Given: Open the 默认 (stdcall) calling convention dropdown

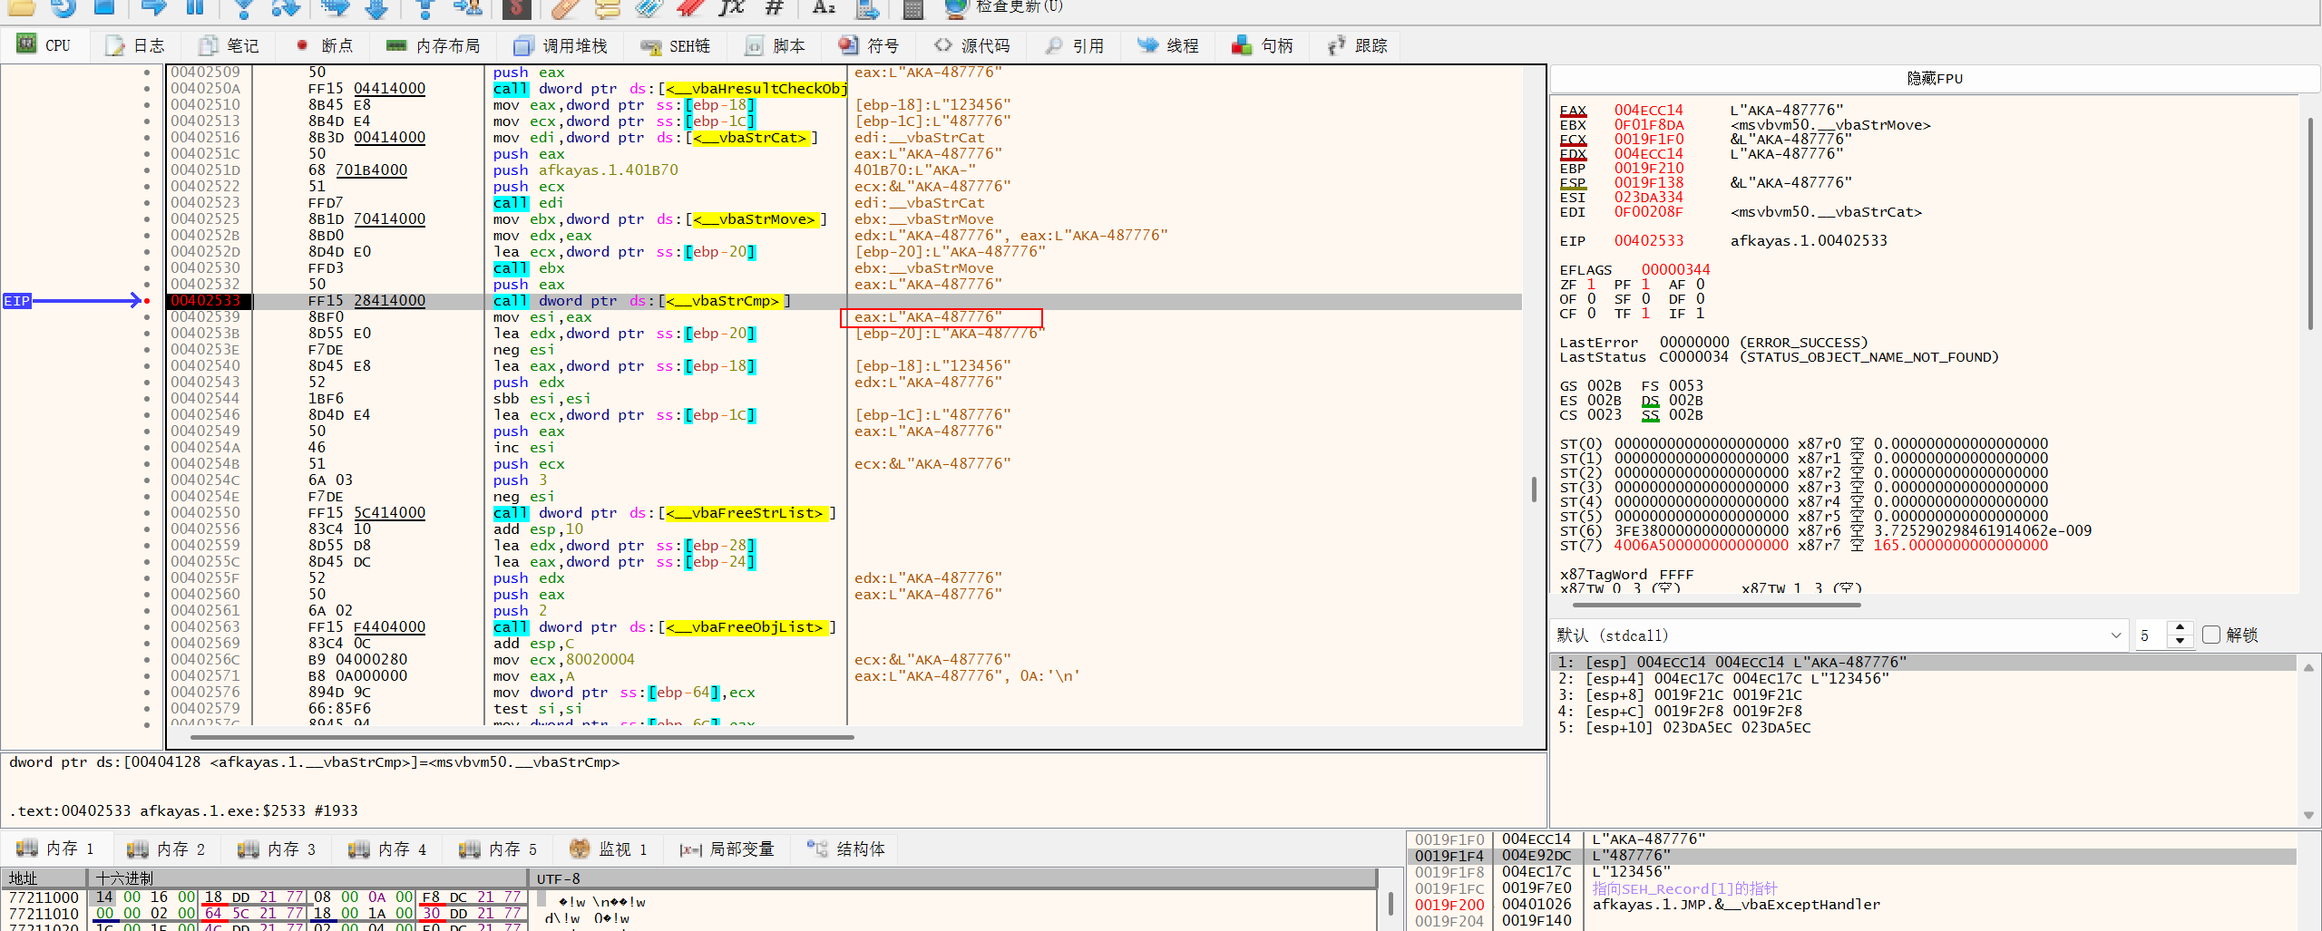Looking at the screenshot, I should [x=1840, y=635].
